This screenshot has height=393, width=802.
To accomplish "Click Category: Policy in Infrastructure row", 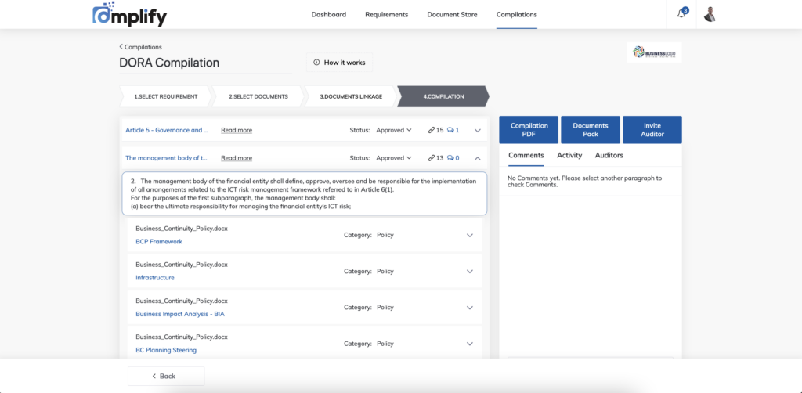I will (369, 272).
